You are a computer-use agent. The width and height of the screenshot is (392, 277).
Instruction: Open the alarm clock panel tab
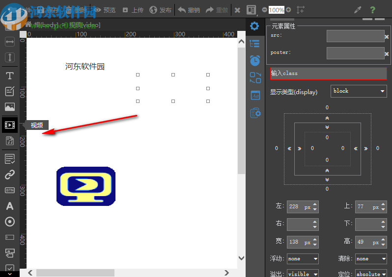255,61
